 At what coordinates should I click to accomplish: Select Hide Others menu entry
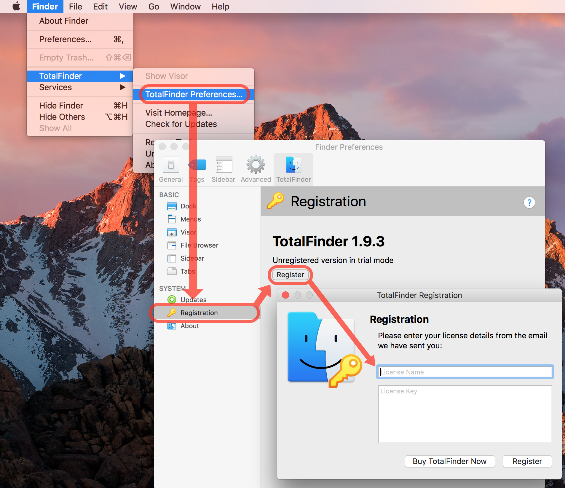pyautogui.click(x=80, y=117)
